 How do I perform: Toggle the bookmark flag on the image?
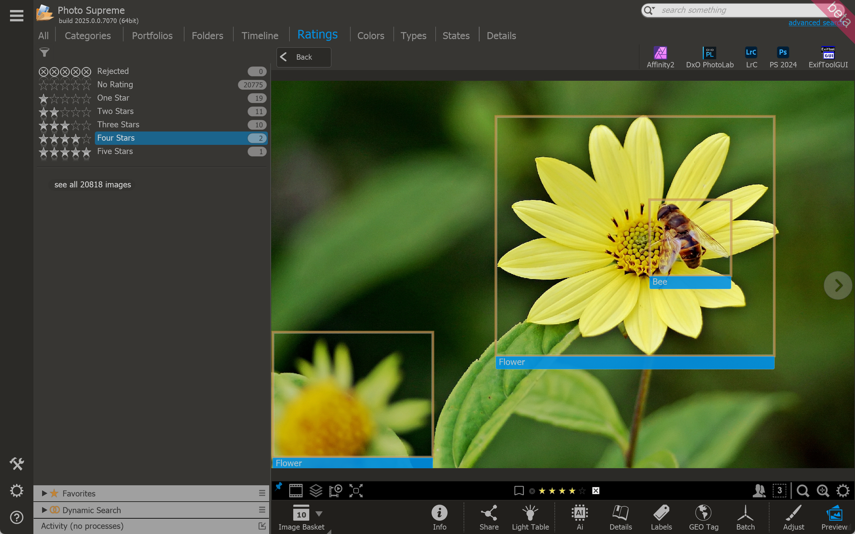click(x=519, y=491)
